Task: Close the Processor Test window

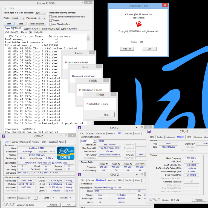Action: [165, 5]
